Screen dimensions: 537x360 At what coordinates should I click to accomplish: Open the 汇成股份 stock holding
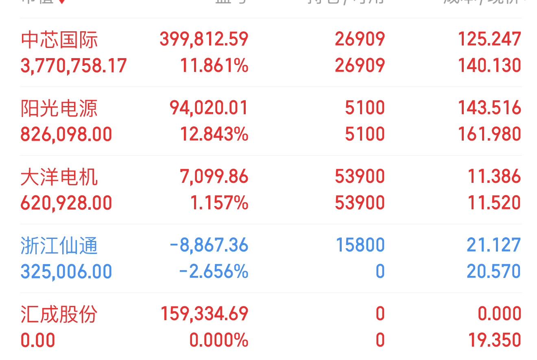(271, 327)
